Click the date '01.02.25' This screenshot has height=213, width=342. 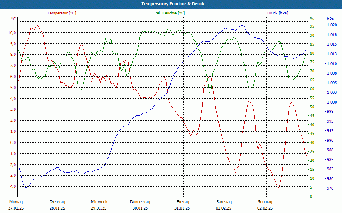[224, 208]
